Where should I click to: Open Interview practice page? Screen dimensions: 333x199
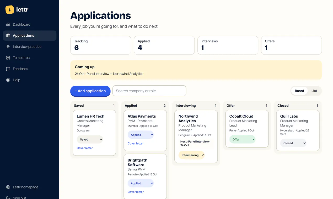coord(30,47)
